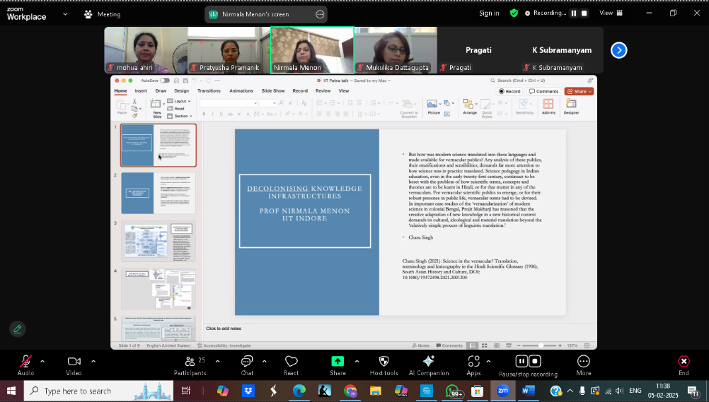The height and width of the screenshot is (402, 709).
Task: Expand Share options caret in Zoom toolbar
Action: coord(357,361)
